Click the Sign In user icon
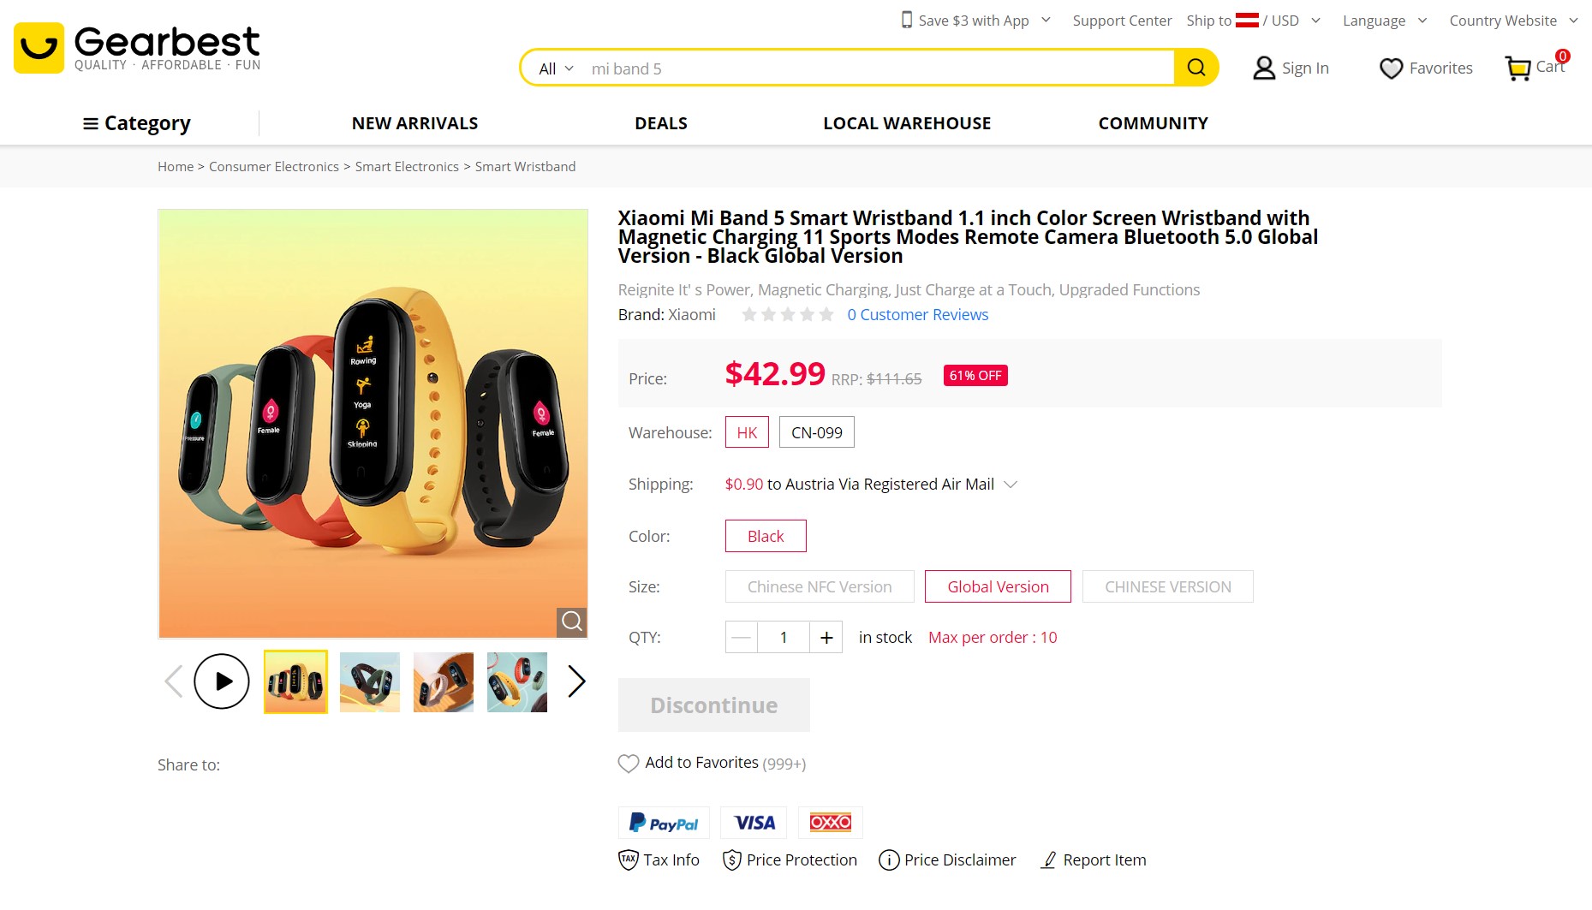This screenshot has height=910, width=1592. coord(1264,68)
